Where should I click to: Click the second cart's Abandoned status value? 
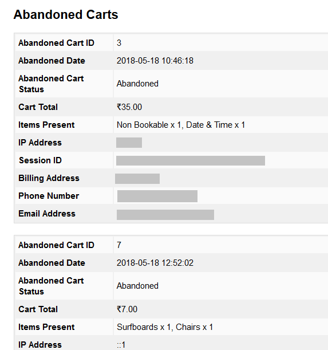tap(137, 286)
